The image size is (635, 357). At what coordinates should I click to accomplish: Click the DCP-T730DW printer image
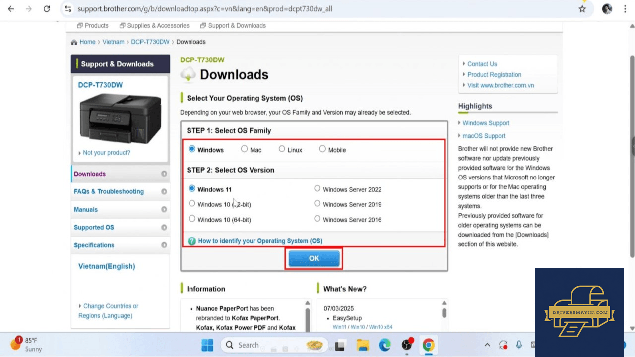coord(121,118)
